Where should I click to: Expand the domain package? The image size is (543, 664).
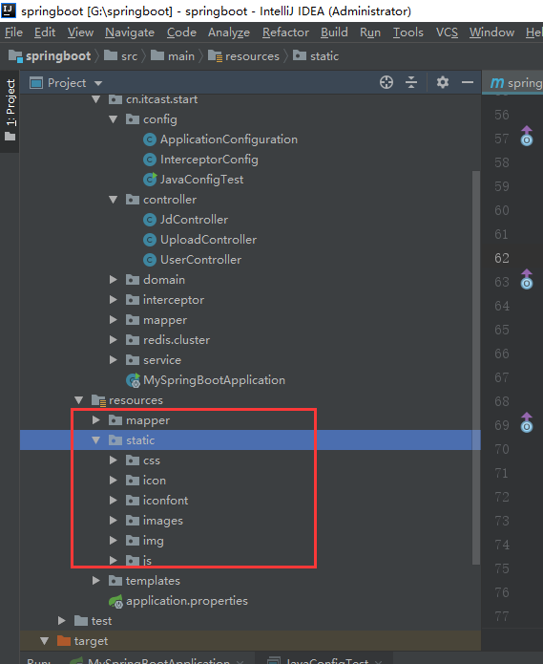click(113, 280)
